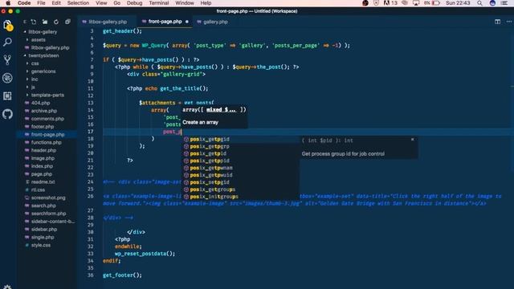Choose posix_getppid suggestion
Viewport: 514px width, 289px height.
pos(241,161)
